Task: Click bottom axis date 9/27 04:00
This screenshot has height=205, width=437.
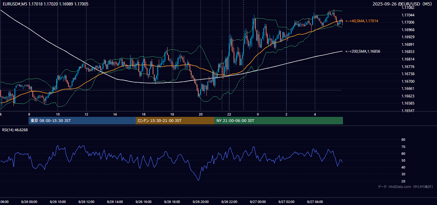Action: point(315,202)
